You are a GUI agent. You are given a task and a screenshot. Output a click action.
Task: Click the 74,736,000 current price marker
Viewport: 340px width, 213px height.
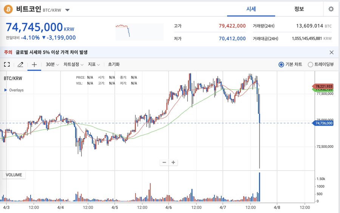323,123
